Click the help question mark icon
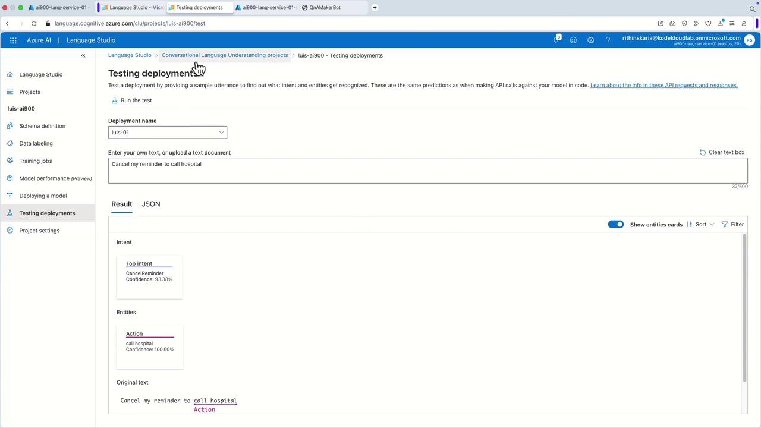 coord(608,40)
